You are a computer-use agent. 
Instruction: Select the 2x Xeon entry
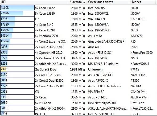point(40,97)
